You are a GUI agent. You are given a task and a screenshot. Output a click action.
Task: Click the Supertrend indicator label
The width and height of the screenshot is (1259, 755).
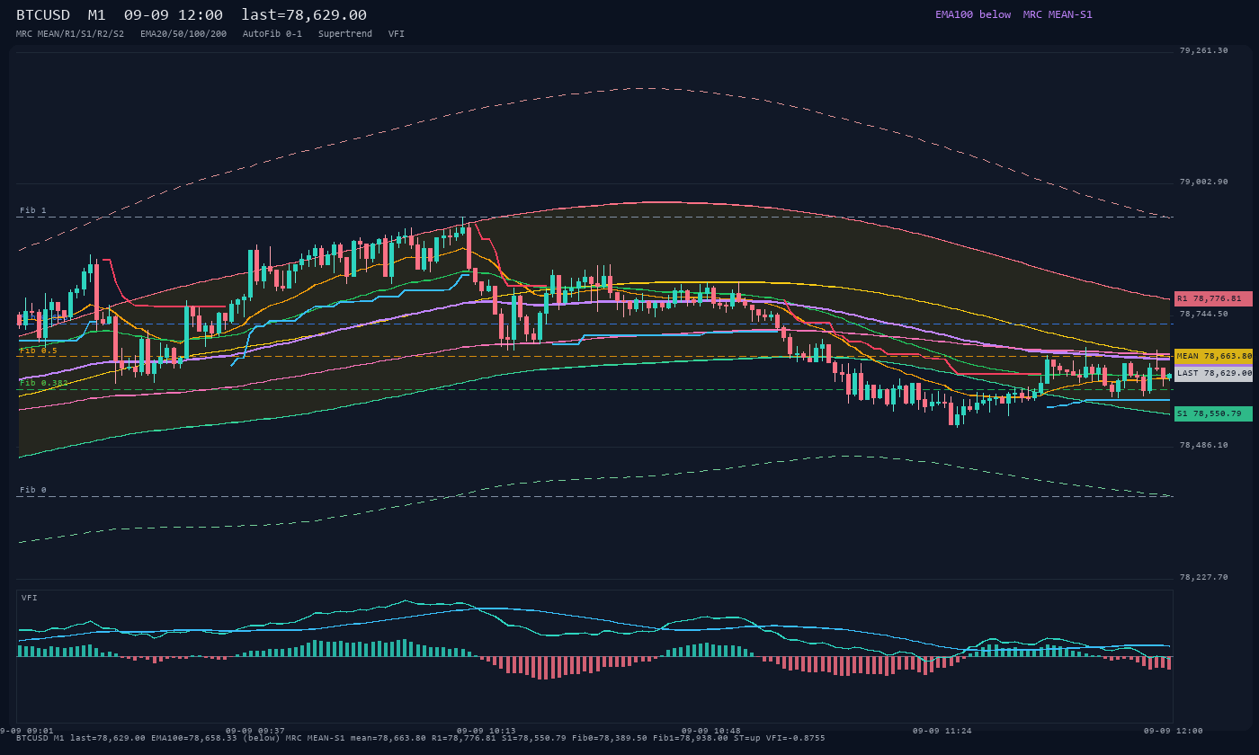click(345, 33)
